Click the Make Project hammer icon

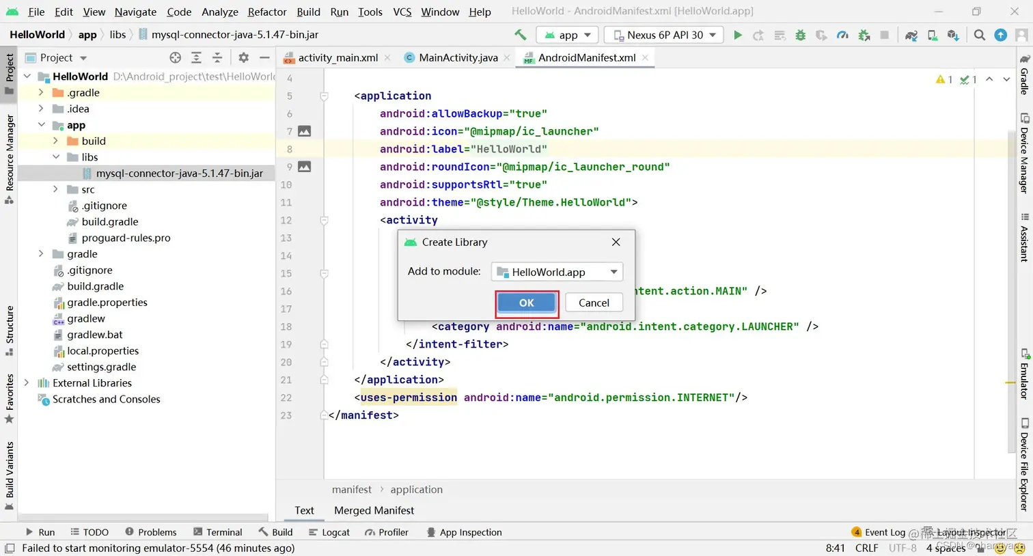click(521, 35)
